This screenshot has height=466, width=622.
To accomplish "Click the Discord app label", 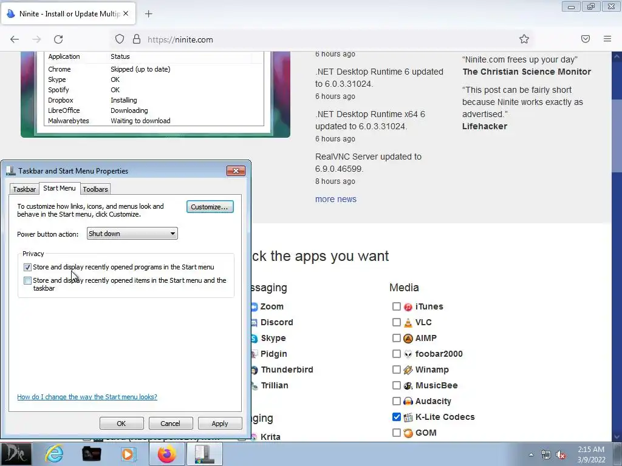I will (x=276, y=323).
